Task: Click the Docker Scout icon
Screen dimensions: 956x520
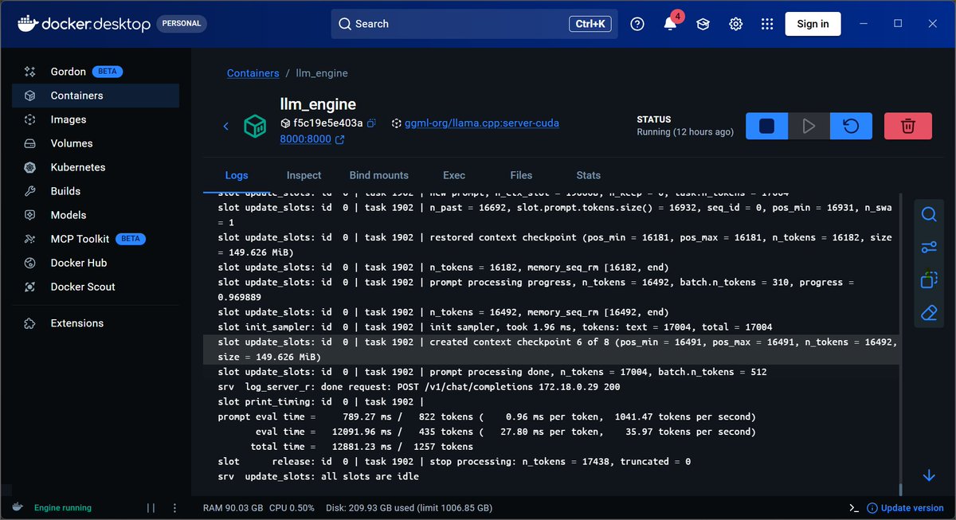Action: pos(30,287)
